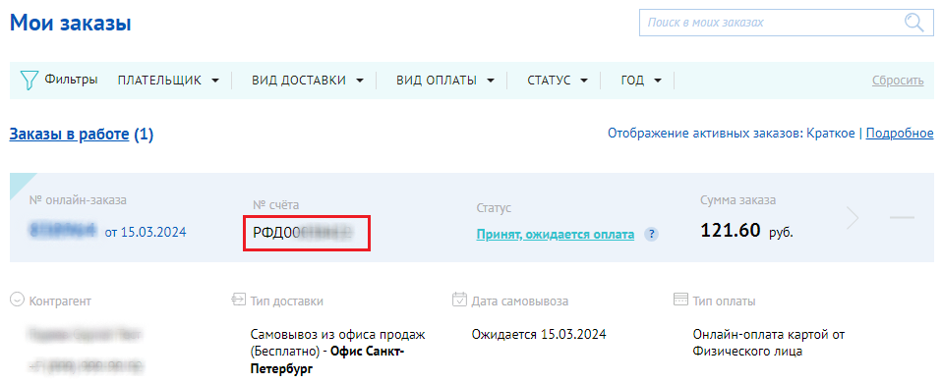The height and width of the screenshot is (383, 942).
Task: Click the 'Сумма заказа' label
Action: point(737,200)
